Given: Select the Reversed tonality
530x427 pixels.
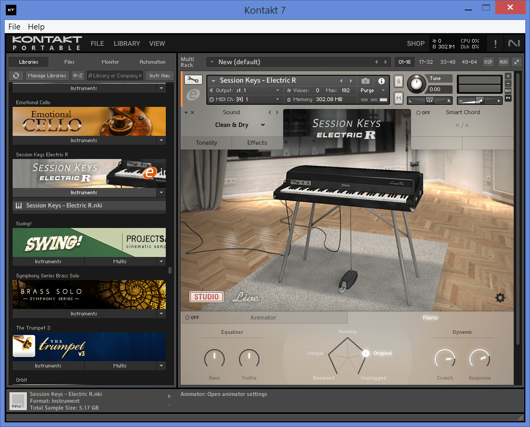Looking at the screenshot, I should click(x=324, y=378).
